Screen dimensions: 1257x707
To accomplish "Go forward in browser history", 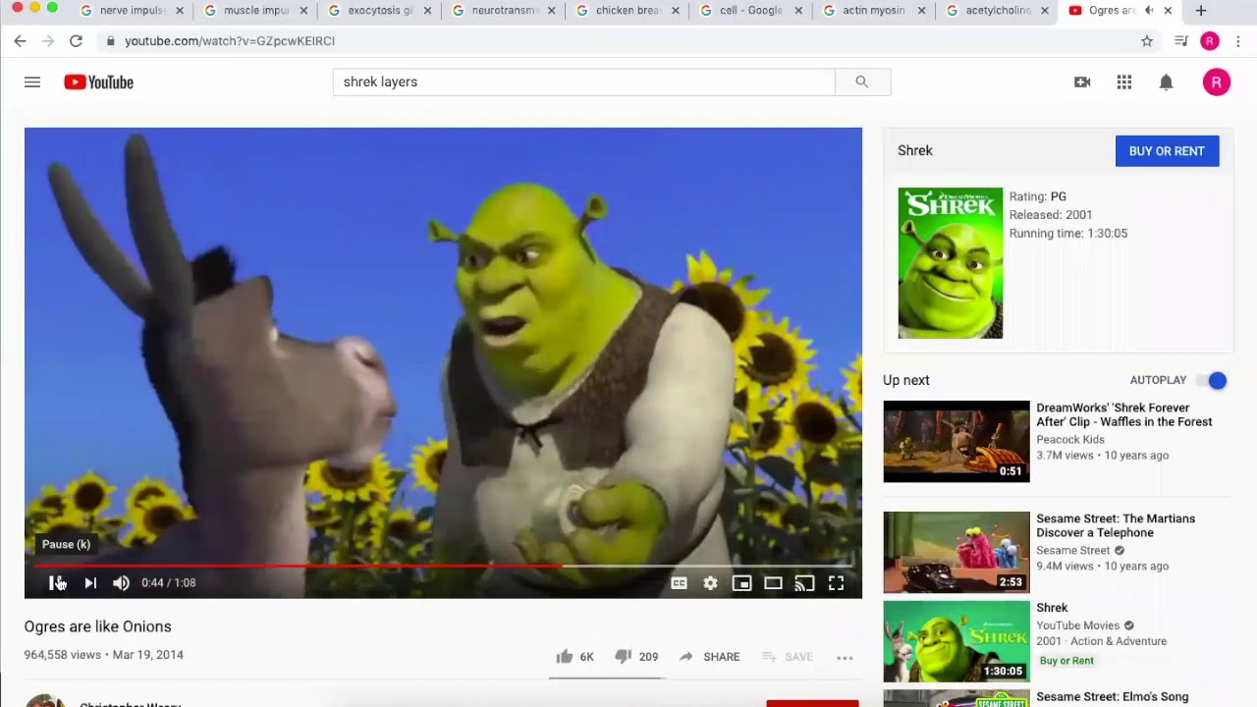I will point(48,40).
